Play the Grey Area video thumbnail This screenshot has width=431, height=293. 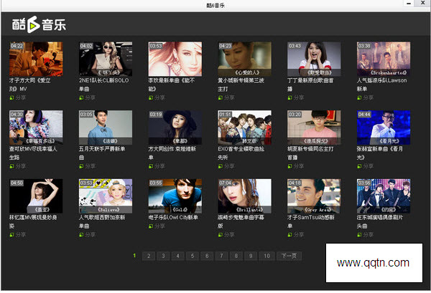(314, 196)
